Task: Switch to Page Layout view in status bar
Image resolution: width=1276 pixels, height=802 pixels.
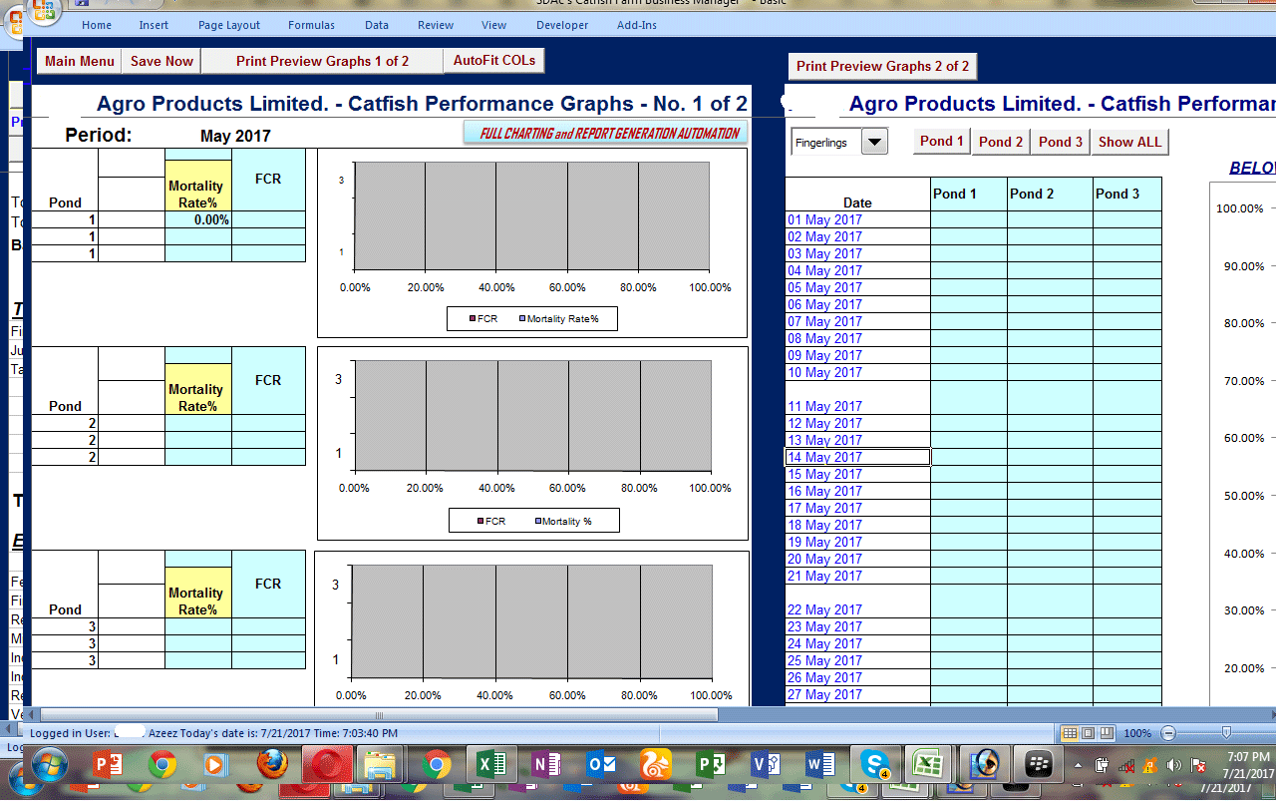Action: [x=1088, y=733]
